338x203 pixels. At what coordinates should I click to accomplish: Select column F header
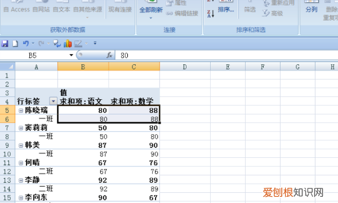263,67
